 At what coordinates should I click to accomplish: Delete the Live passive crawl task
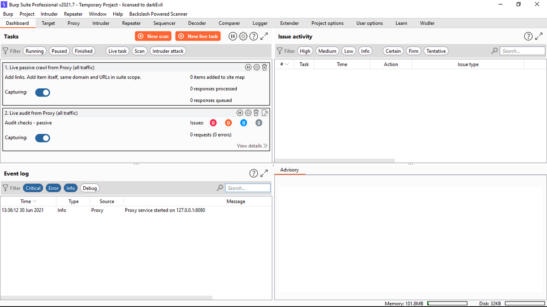point(265,67)
